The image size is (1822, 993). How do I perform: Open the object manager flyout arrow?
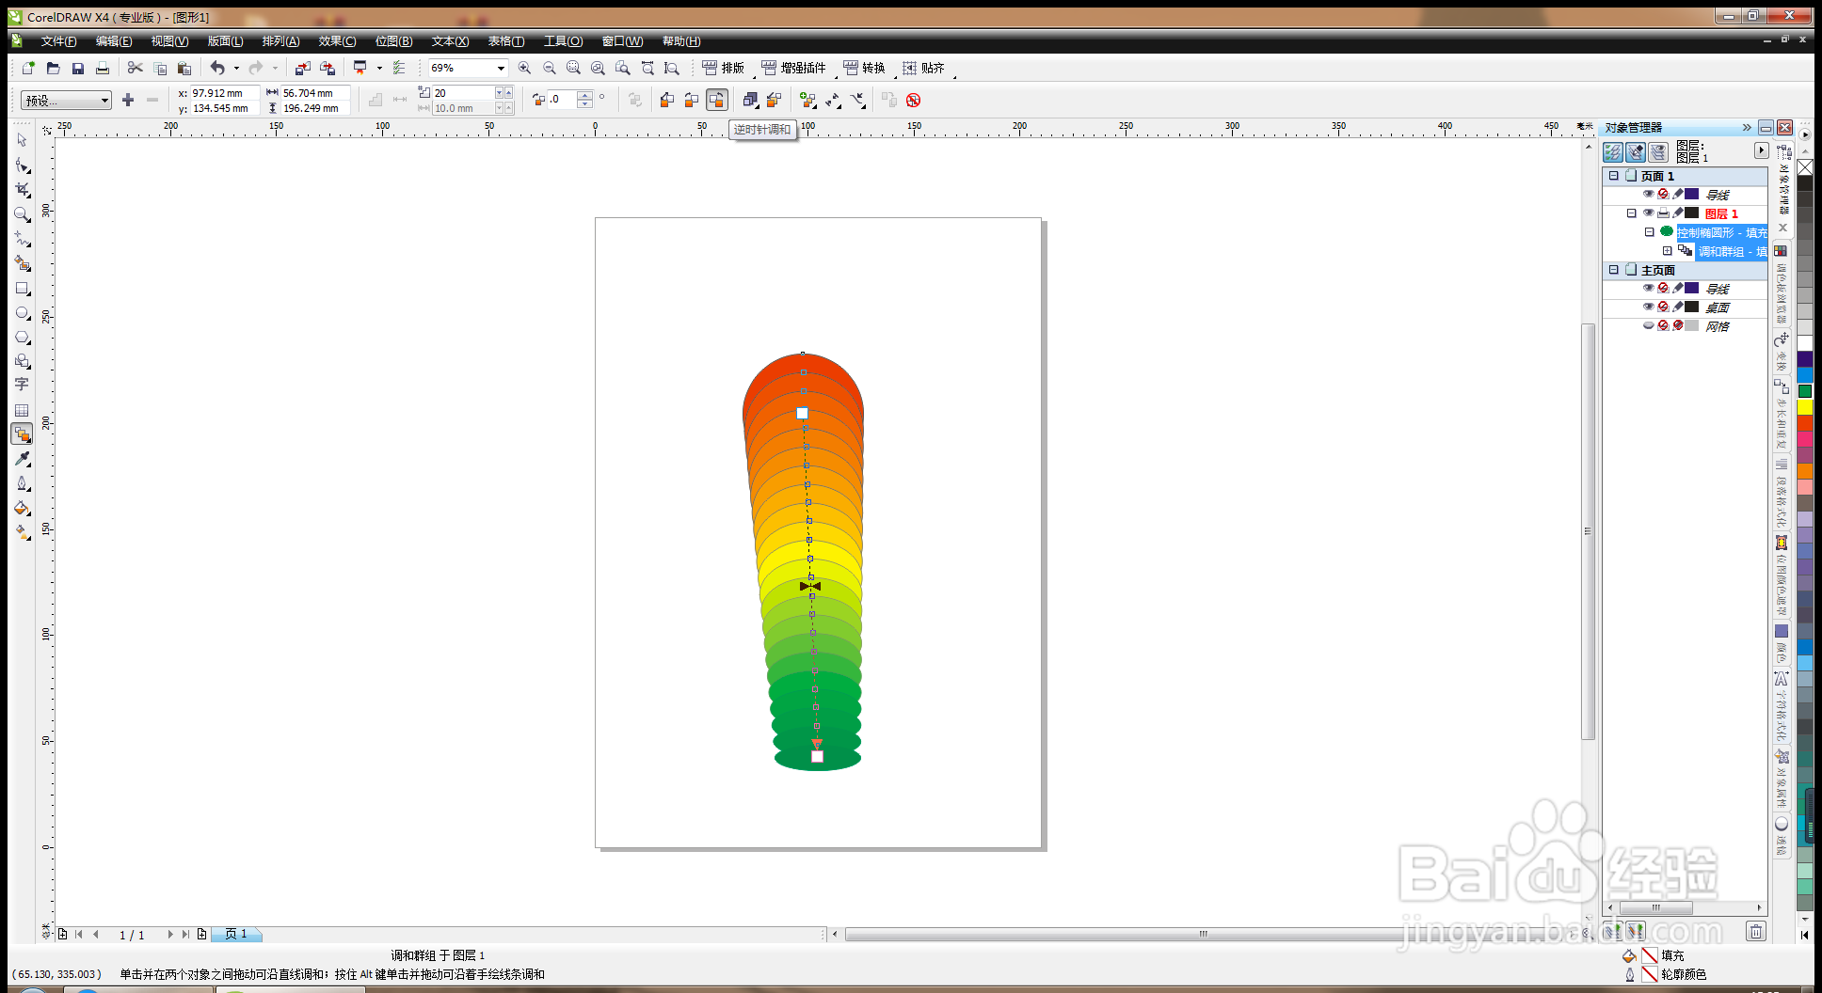(x=1761, y=150)
